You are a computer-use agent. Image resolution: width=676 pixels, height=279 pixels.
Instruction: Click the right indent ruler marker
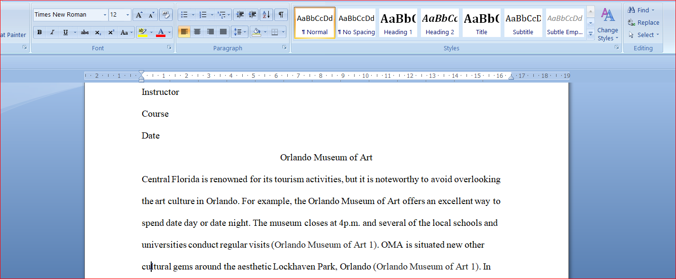(511, 76)
